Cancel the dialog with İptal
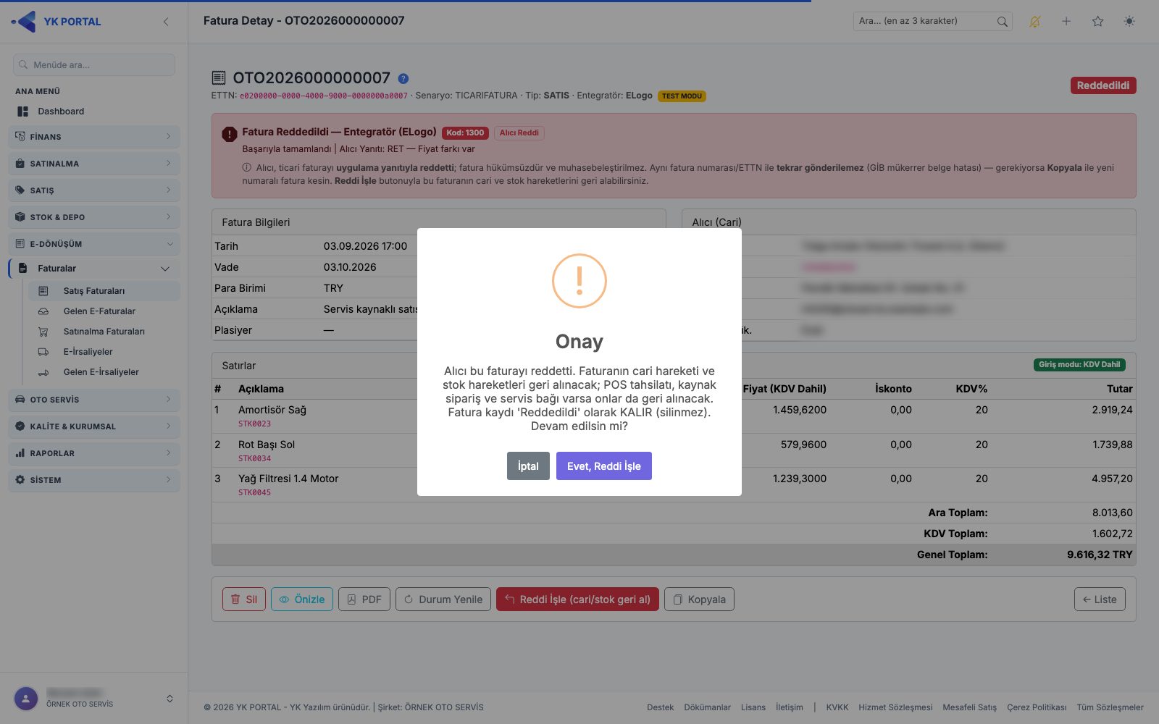This screenshot has width=1159, height=724. [x=528, y=466]
